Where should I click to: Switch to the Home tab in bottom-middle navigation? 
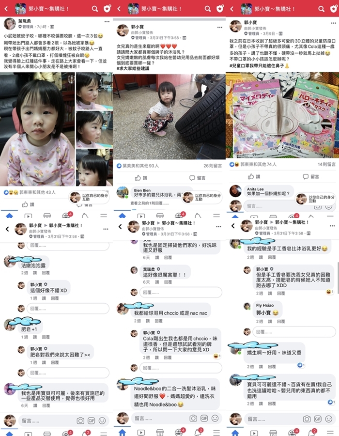[122, 433]
